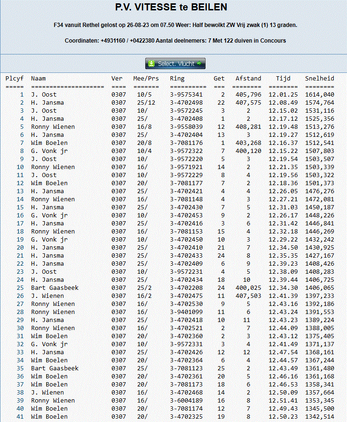Click place number 18 link
This screenshot has height=422, width=347.
pos(20,232)
